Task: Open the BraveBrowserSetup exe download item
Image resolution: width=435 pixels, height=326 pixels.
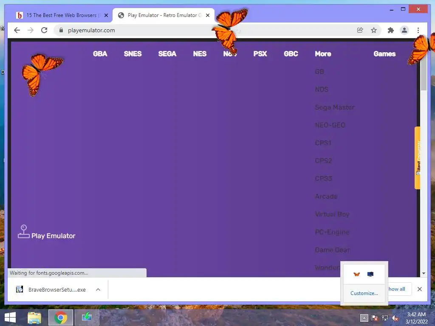Action: (x=51, y=289)
